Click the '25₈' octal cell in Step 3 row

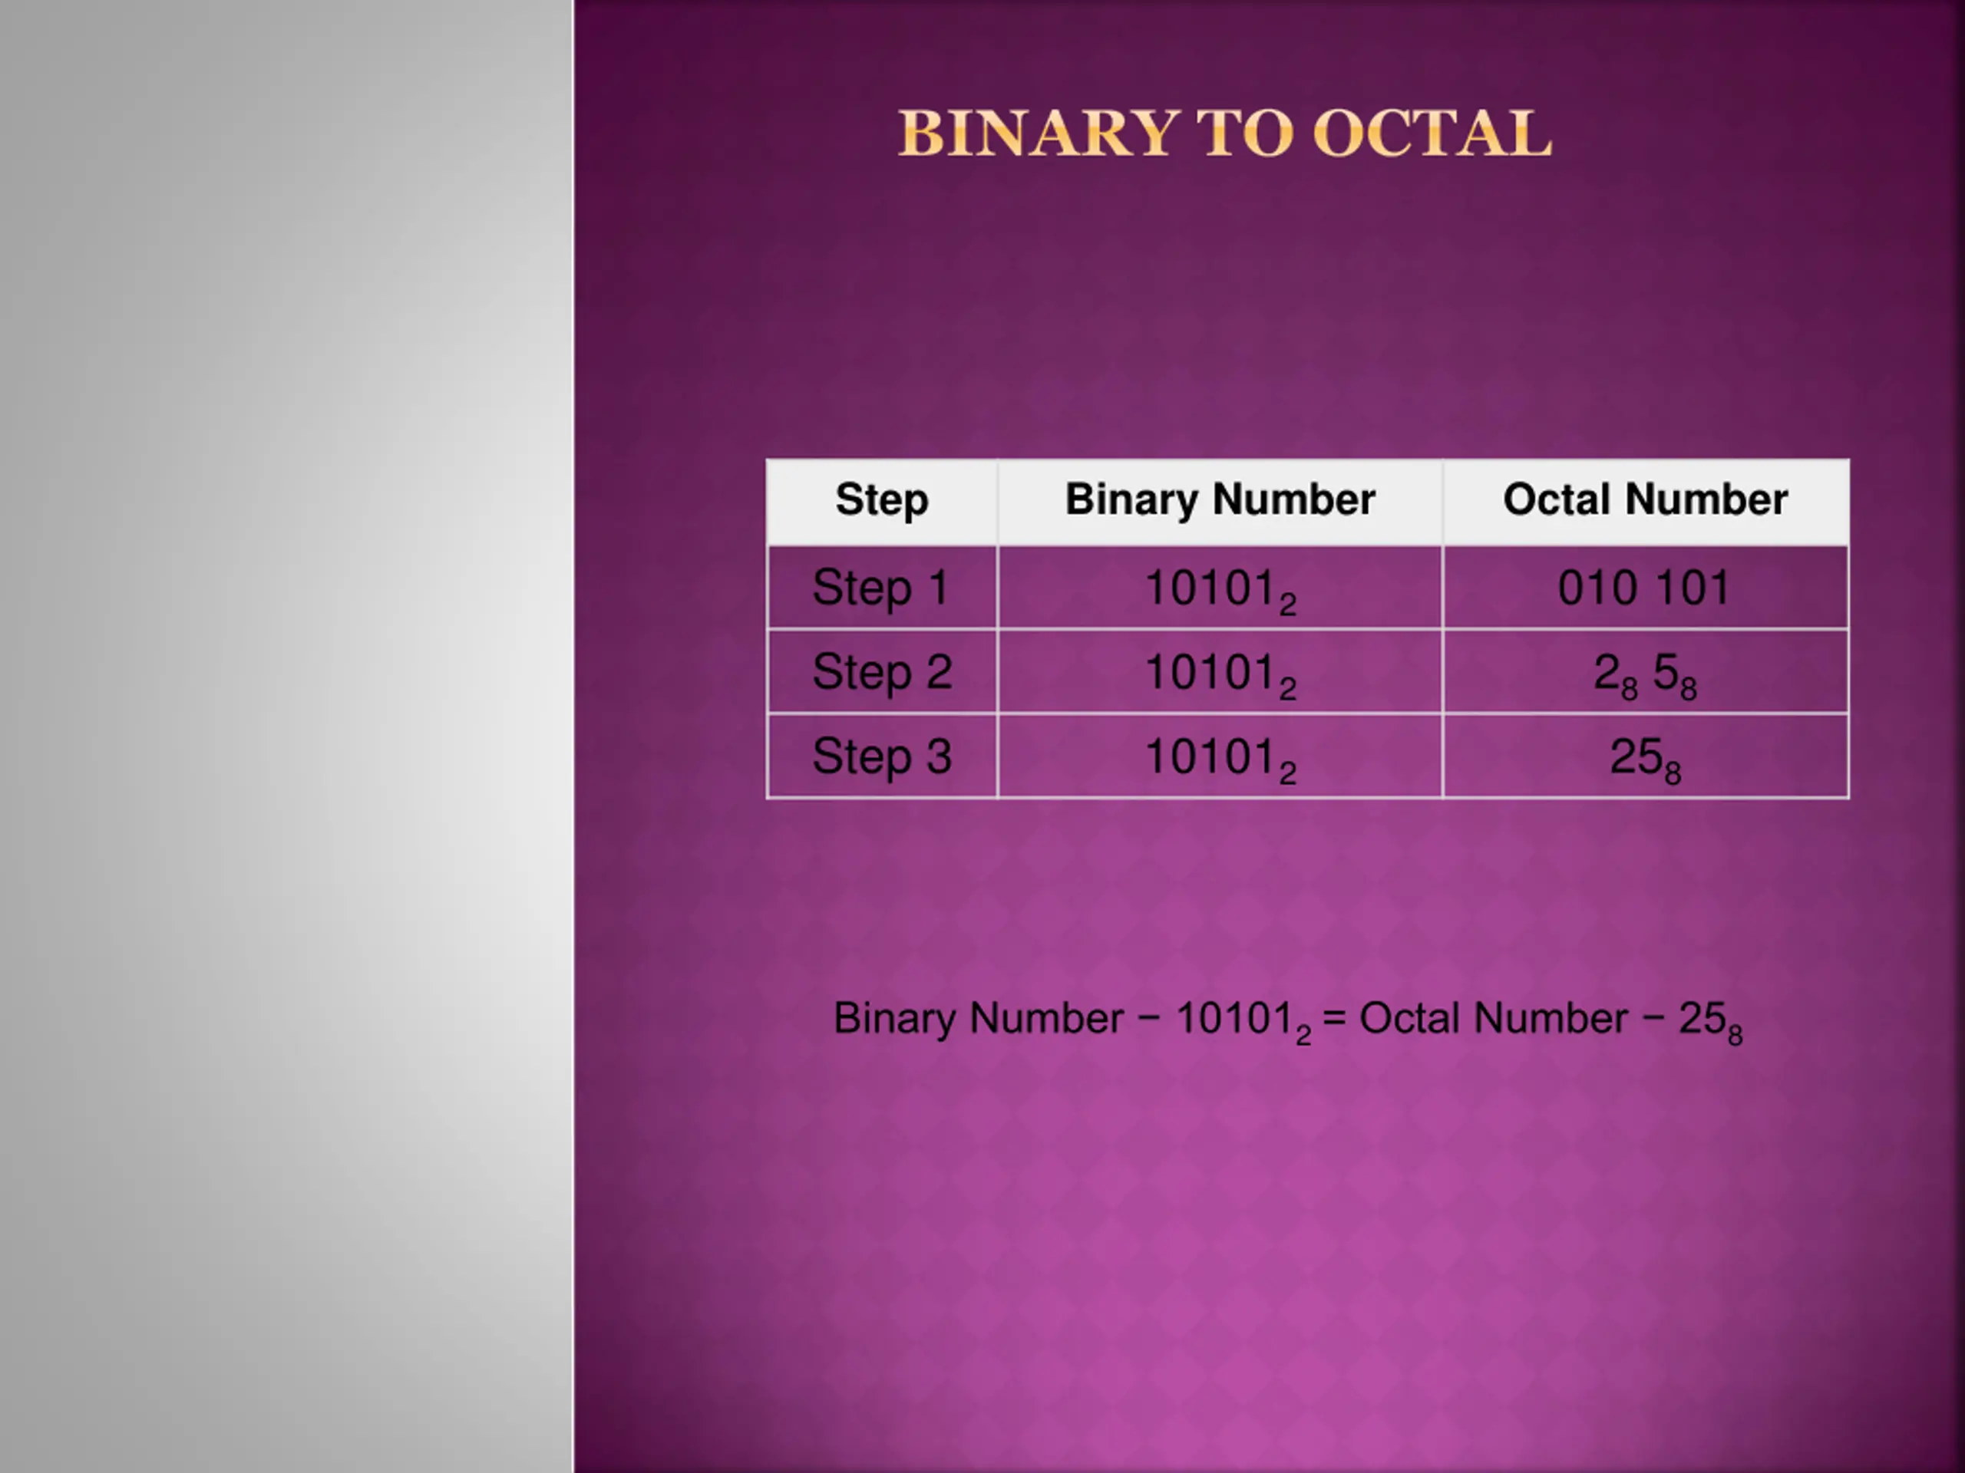point(1645,756)
